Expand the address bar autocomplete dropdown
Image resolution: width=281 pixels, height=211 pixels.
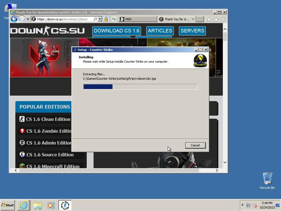tap(100, 19)
